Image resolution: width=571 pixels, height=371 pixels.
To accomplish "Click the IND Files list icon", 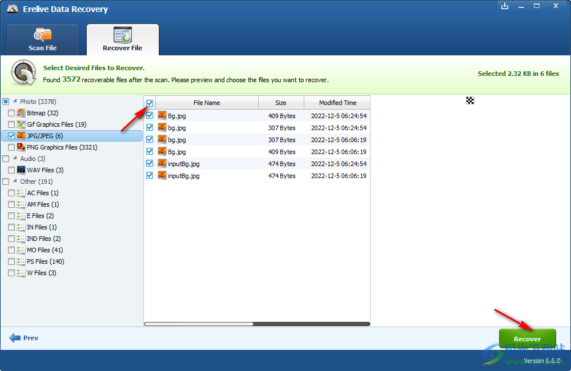I will 21,238.
